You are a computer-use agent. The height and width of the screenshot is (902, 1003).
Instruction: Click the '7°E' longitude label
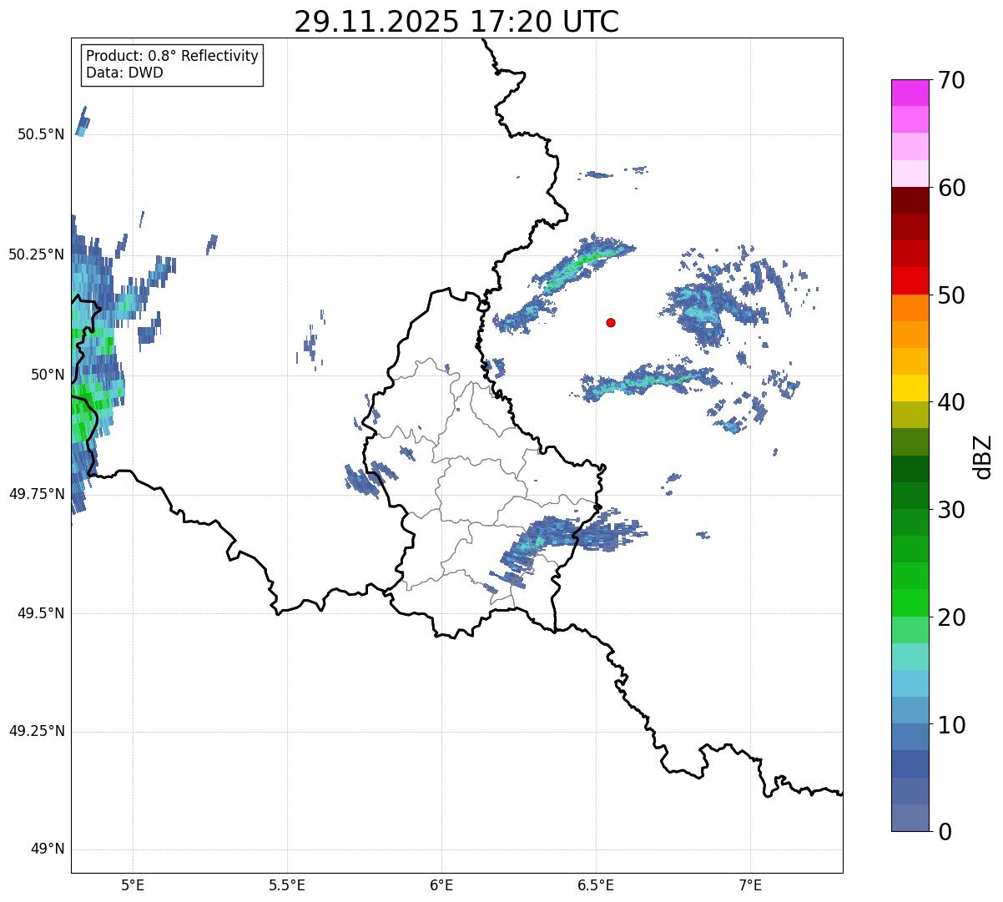pyautogui.click(x=750, y=884)
